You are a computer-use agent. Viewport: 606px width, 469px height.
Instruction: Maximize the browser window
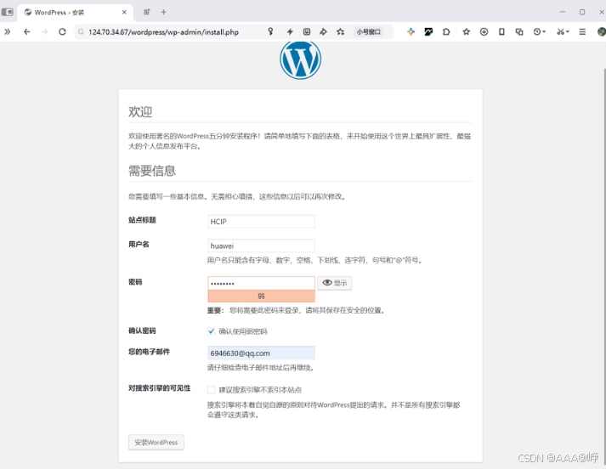coord(582,12)
